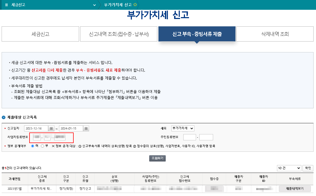The height and width of the screenshot is (196, 316).
Task: Click the 상호 (성명) column header
Action: tap(115, 179)
